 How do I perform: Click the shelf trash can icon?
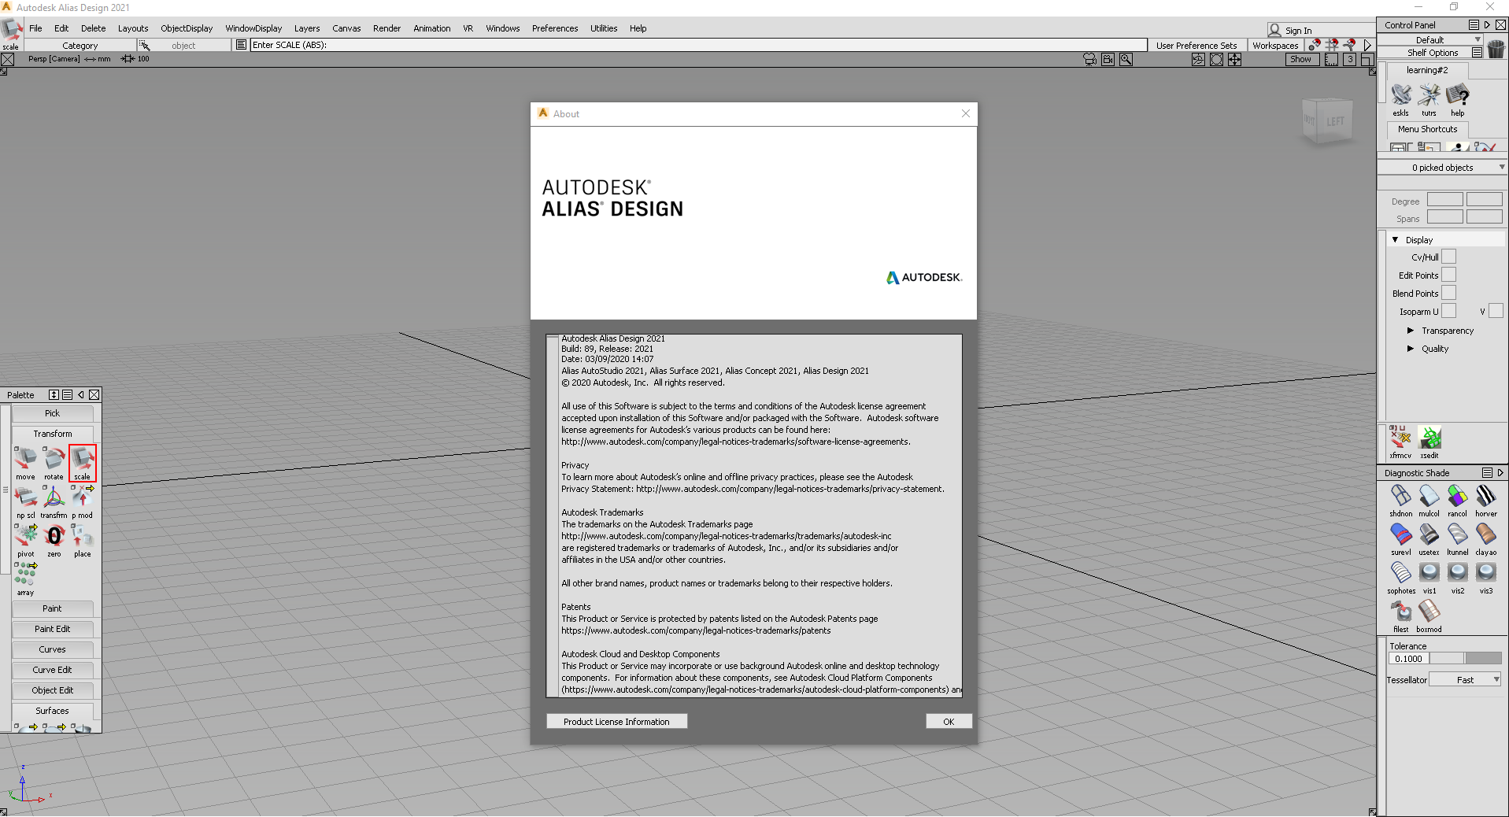[1496, 49]
